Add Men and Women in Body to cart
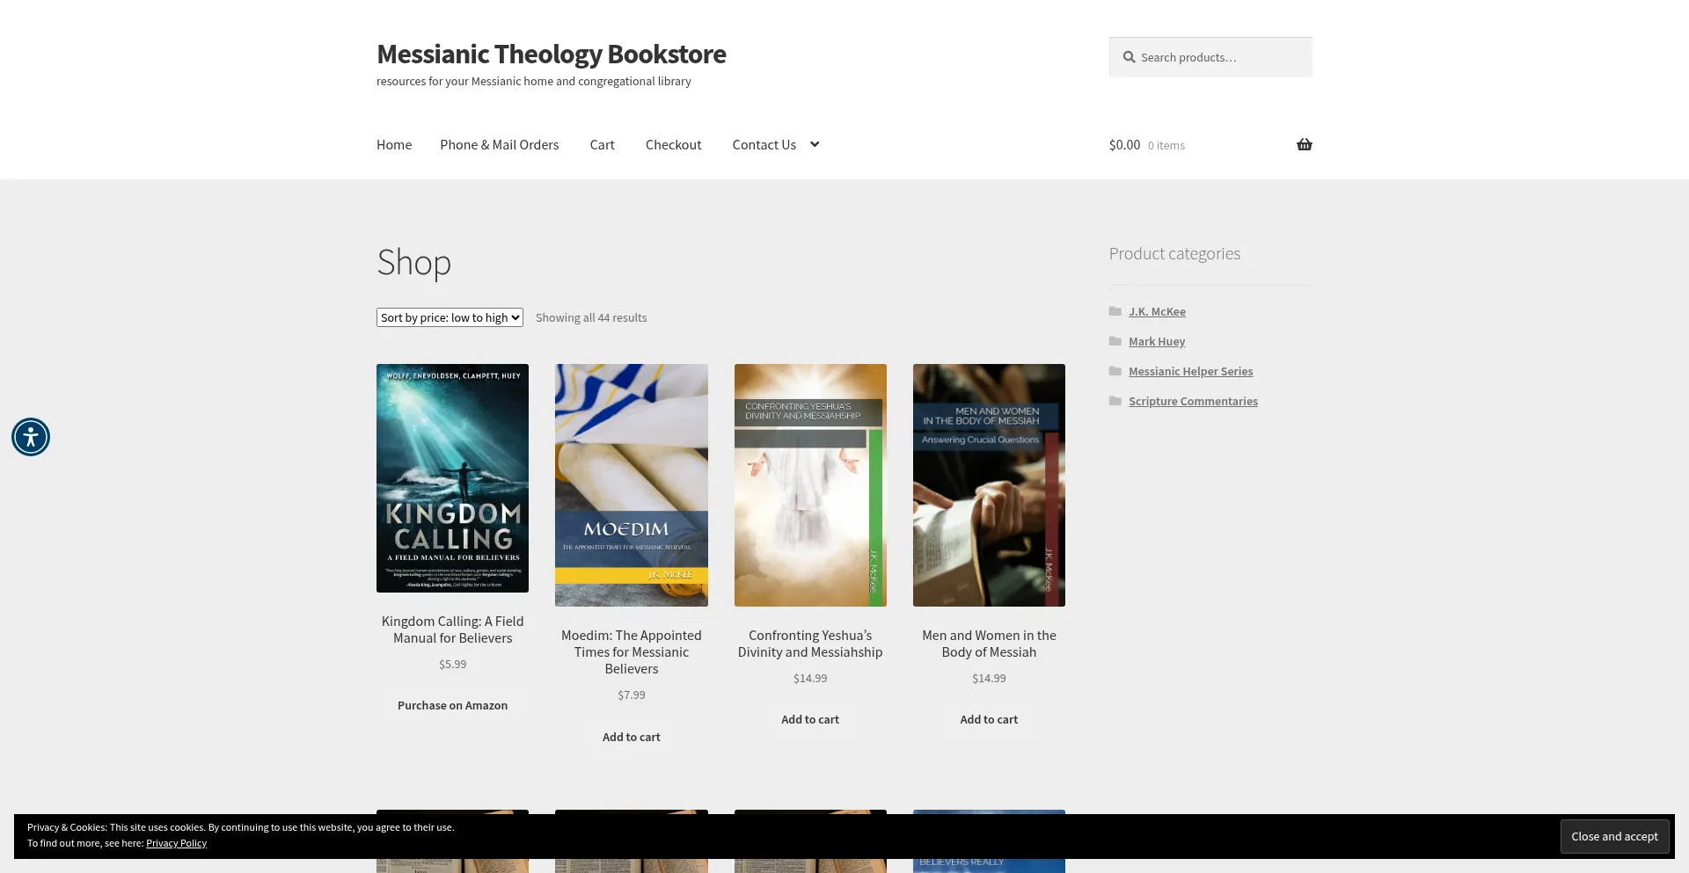Screen dimensions: 1689x873 (989, 719)
